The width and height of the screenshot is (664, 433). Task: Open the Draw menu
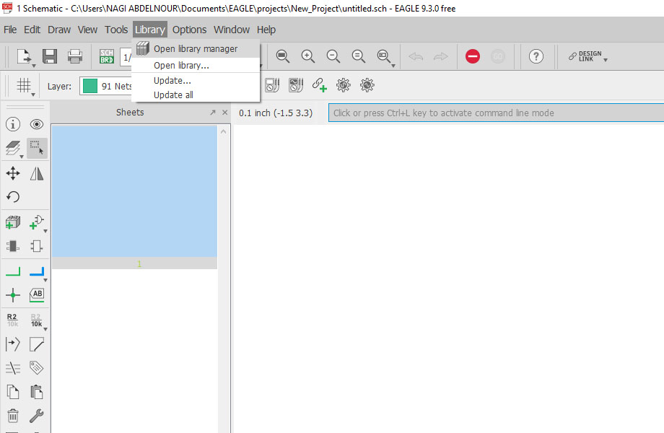(x=59, y=30)
